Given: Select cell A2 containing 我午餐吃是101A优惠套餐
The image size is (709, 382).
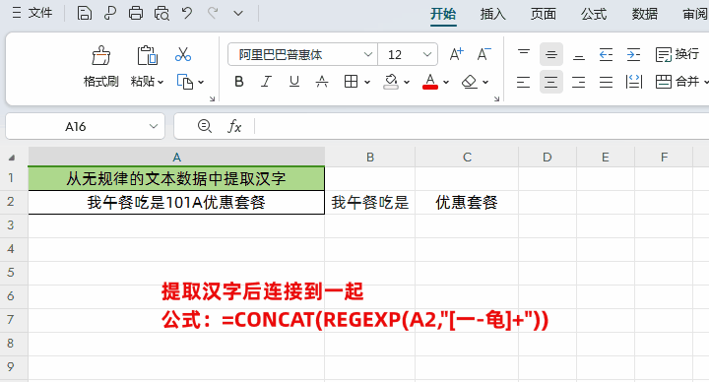Looking at the screenshot, I should point(176,202).
